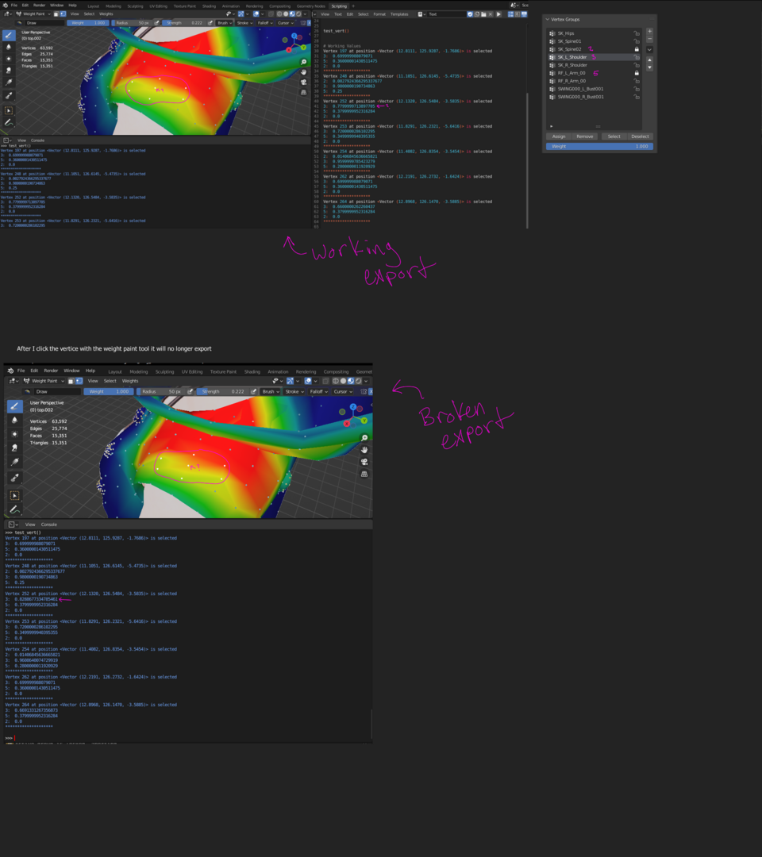
Task: Adjust Weight slider below vertex group buttons
Action: click(599, 147)
